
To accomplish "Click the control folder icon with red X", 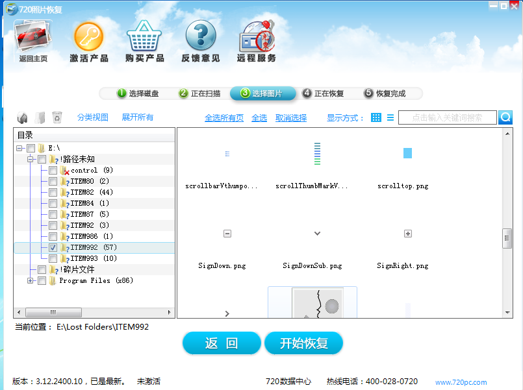I will (x=65, y=171).
